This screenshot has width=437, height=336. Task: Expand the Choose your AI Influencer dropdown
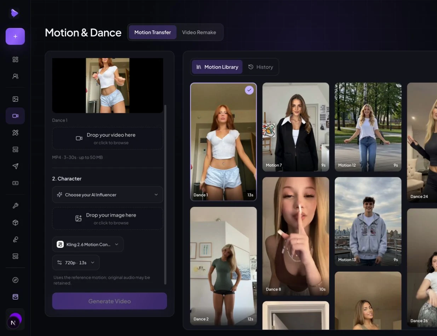(x=108, y=195)
